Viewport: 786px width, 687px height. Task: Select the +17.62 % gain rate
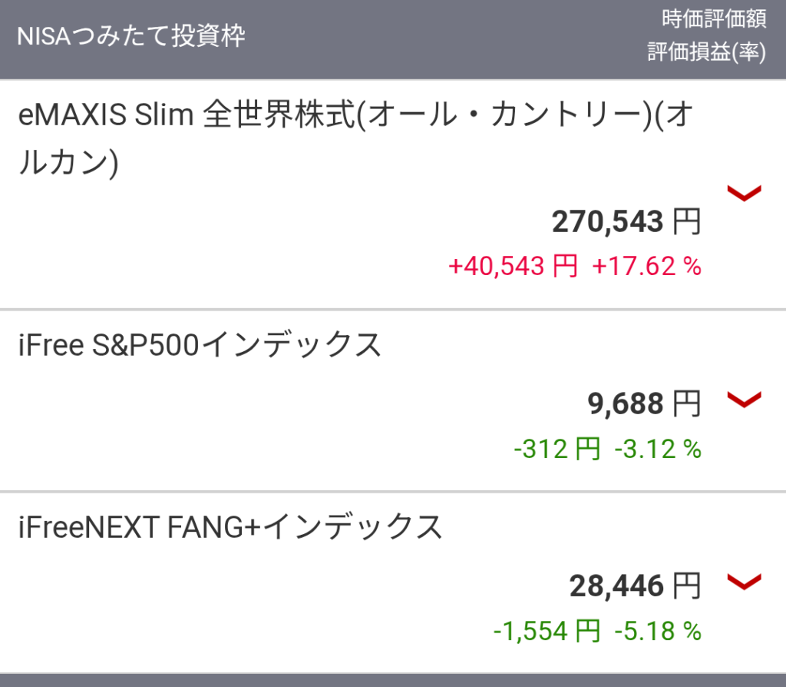coord(646,267)
